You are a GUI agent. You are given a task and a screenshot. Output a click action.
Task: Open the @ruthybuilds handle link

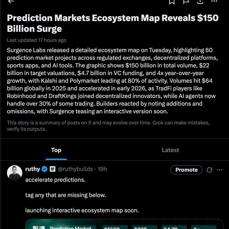pos(76,169)
